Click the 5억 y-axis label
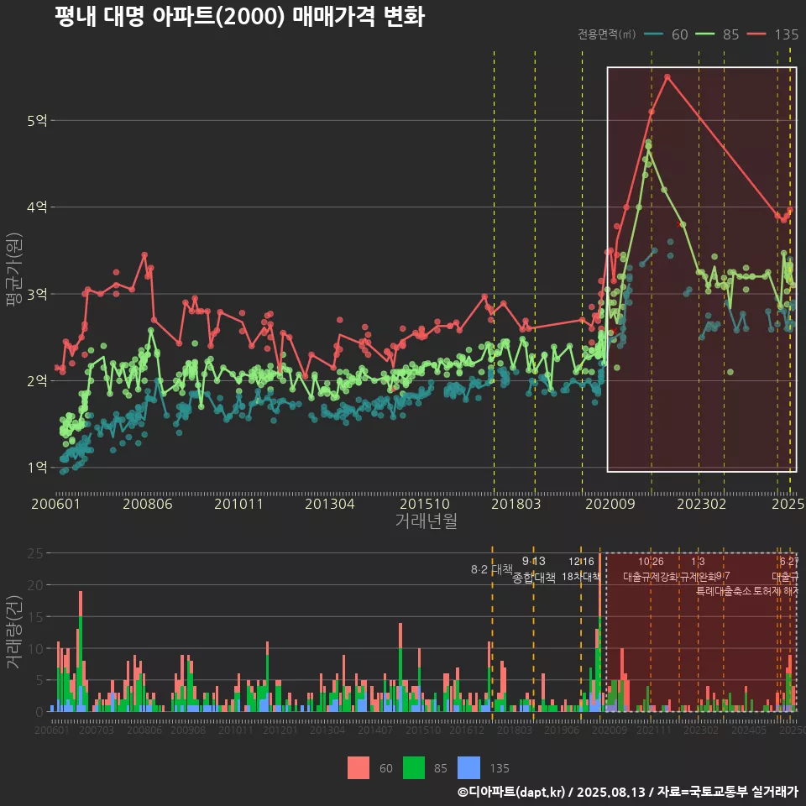806x806 pixels. (x=37, y=121)
